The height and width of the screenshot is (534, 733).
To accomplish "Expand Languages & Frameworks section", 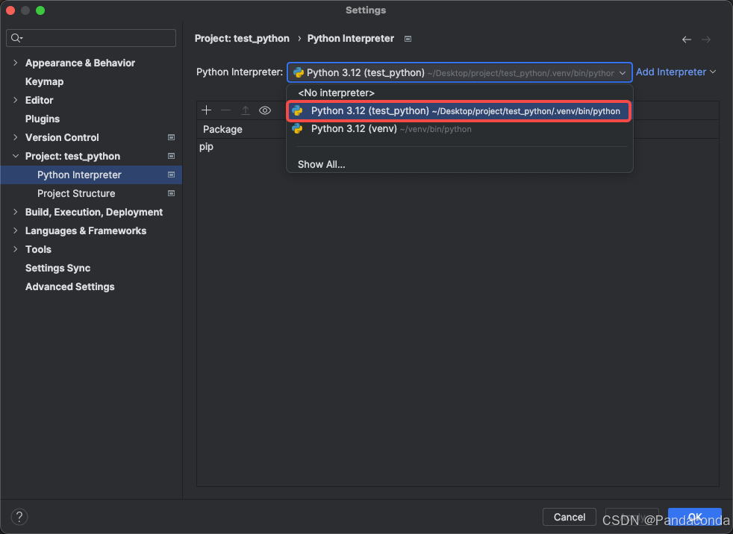I will [x=16, y=230].
